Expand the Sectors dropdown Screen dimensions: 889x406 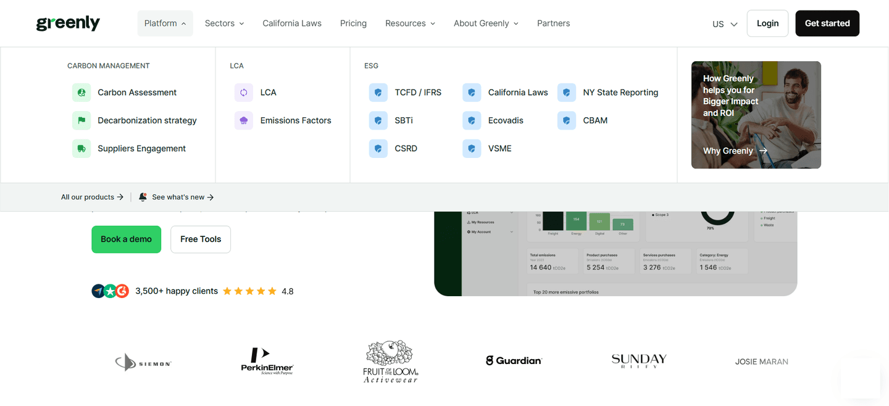[x=225, y=23]
